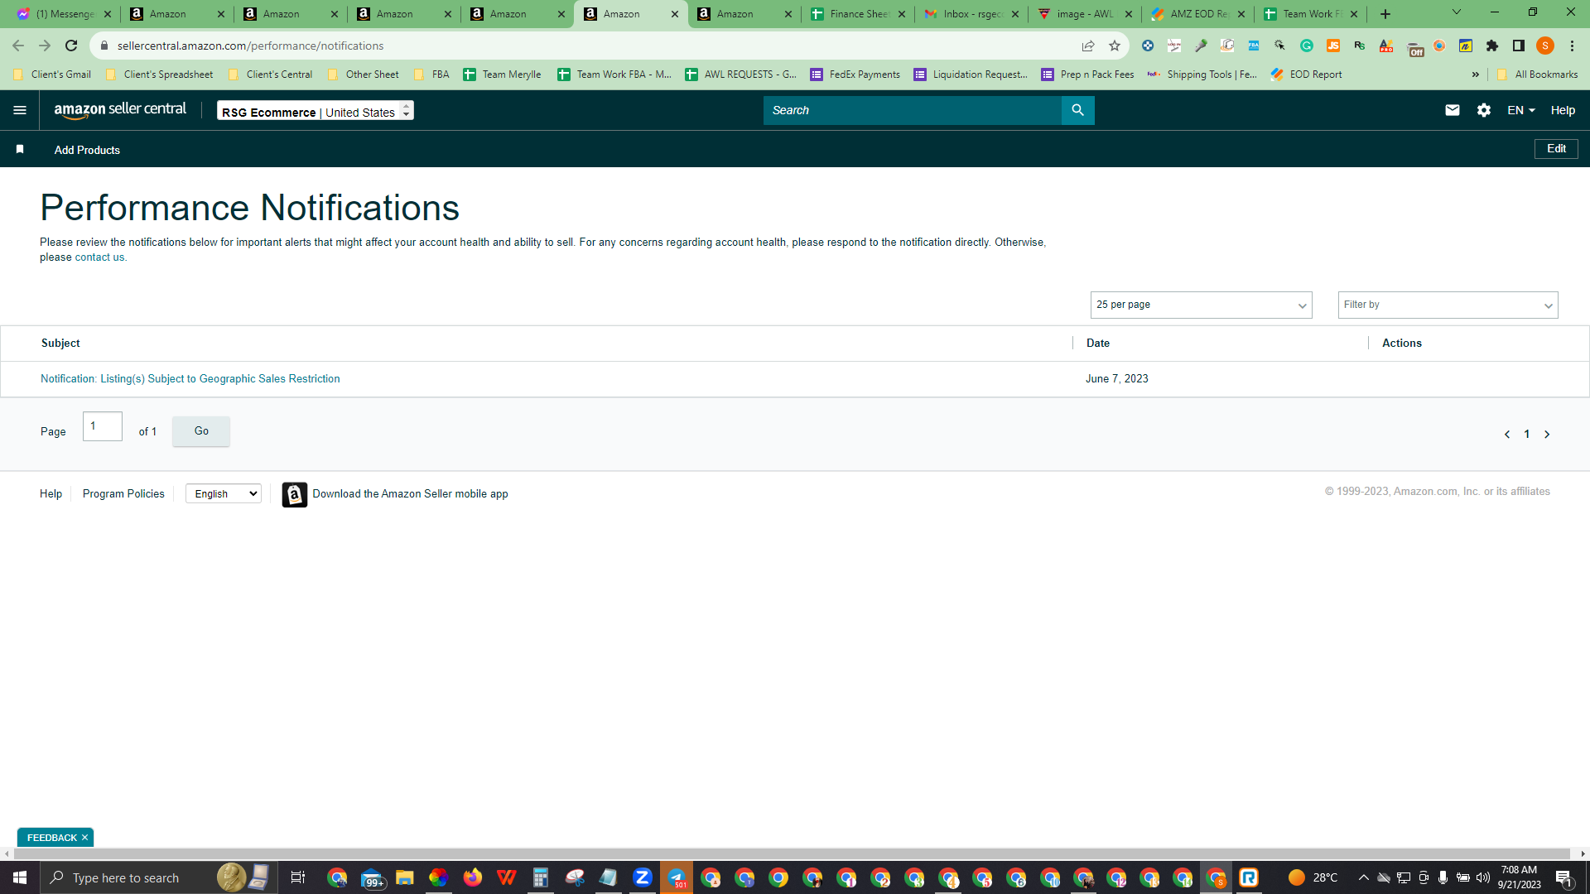Switch to the image - AWL tab
The image size is (1590, 894).
(1085, 14)
